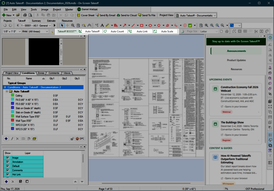
Task: Click the Auto Scale icon
Action: [155, 31]
